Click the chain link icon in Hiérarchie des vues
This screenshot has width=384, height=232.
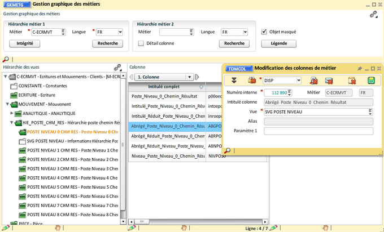point(117,67)
